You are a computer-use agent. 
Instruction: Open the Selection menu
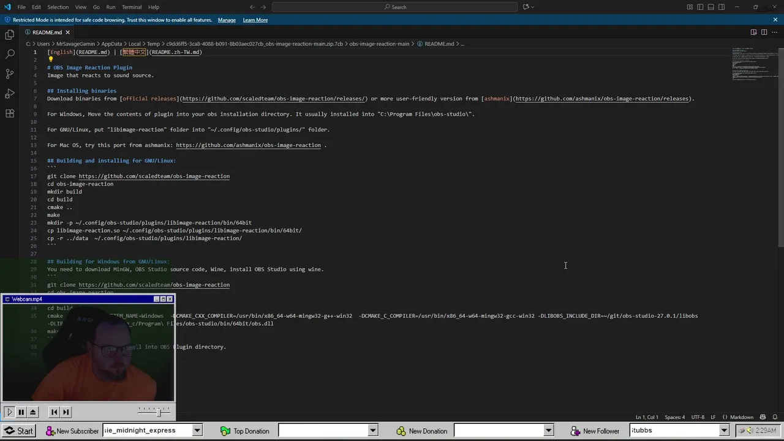coord(58,7)
